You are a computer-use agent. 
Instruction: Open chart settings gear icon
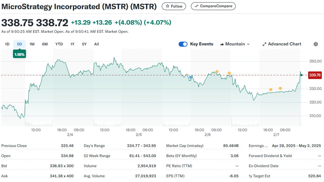[x=315, y=44]
